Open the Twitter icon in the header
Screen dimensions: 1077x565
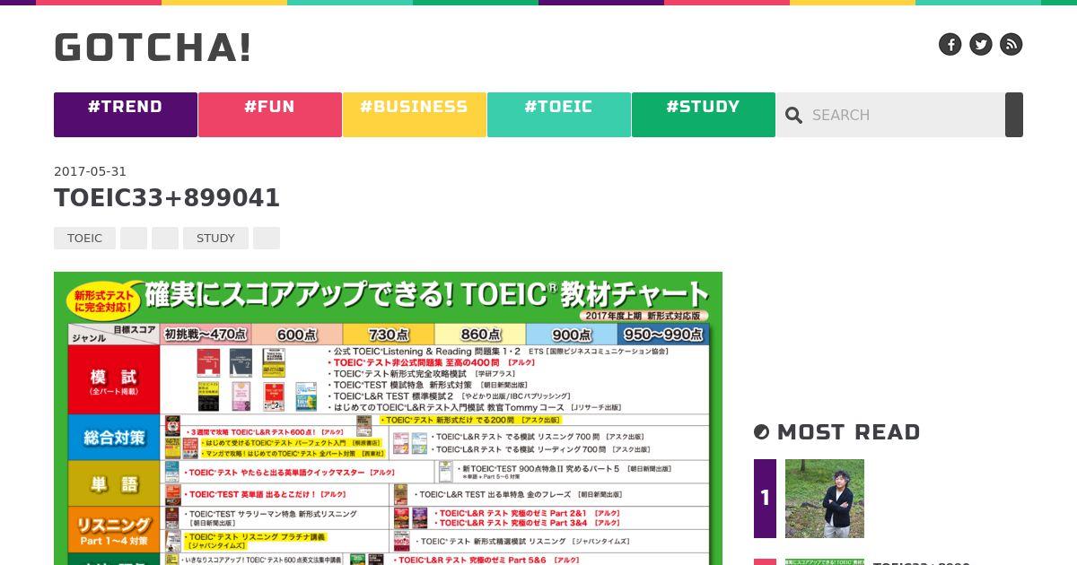pos(981,44)
